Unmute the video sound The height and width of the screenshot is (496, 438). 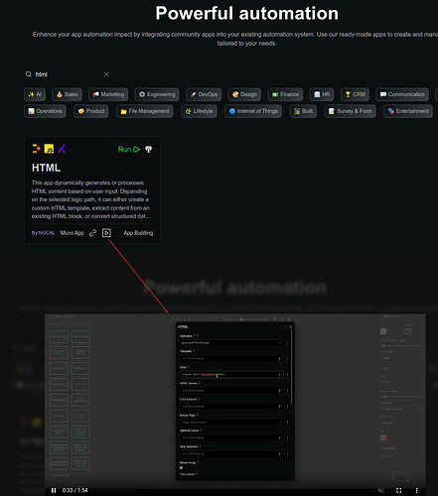coord(381,490)
